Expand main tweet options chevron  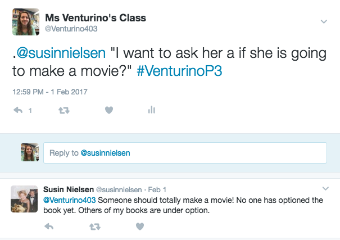pyautogui.click(x=324, y=21)
